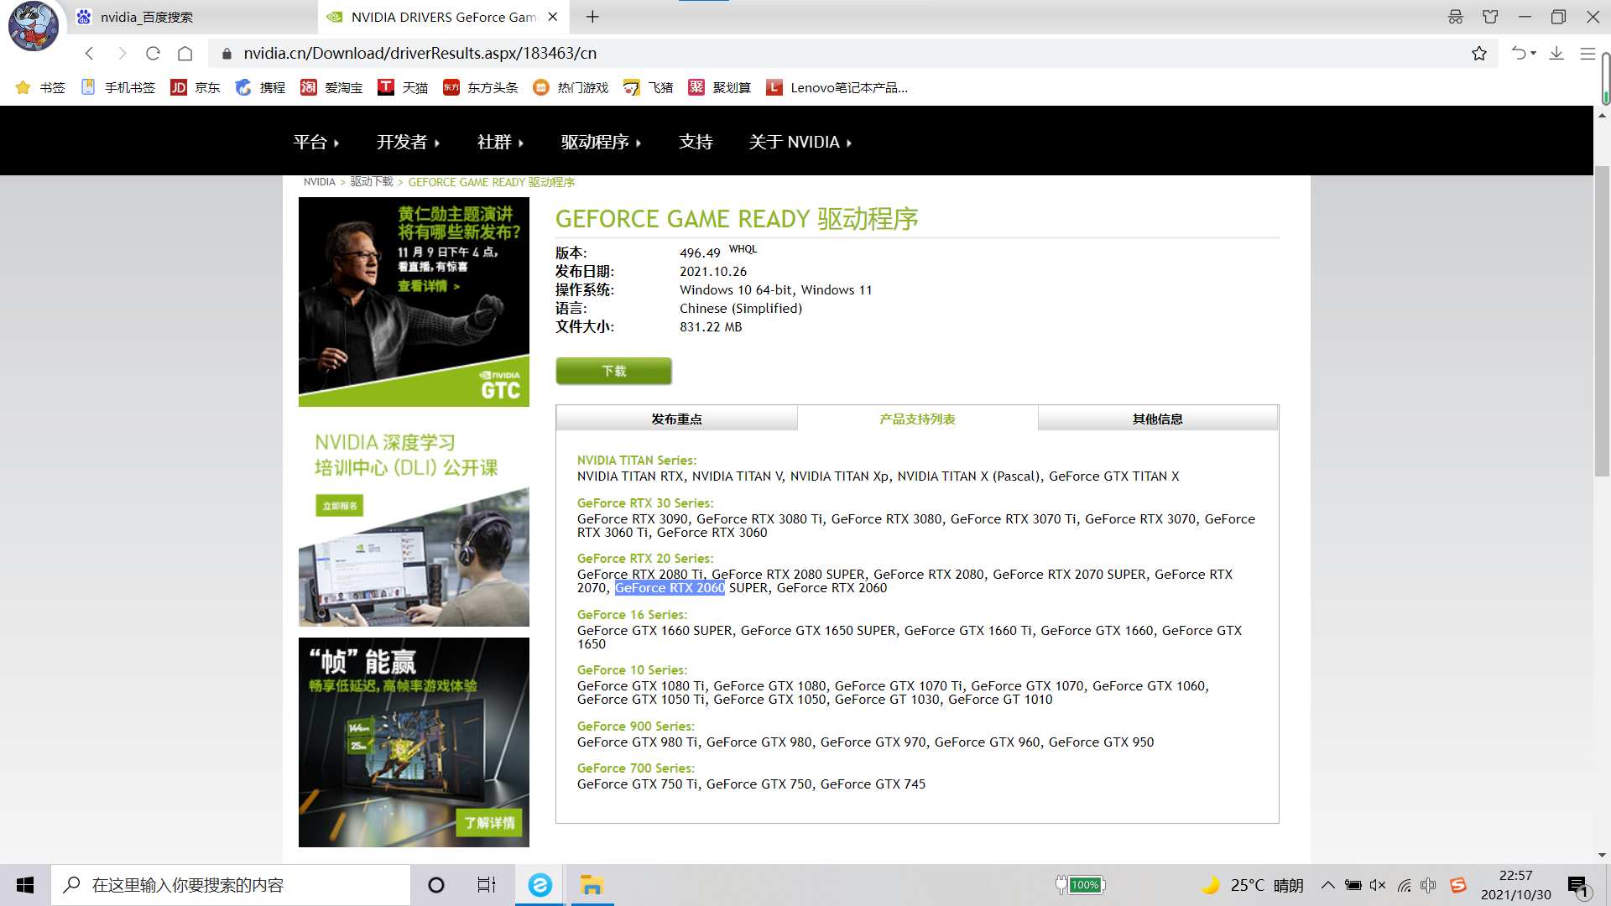
Task: Open the notification center icon
Action: click(x=1577, y=886)
